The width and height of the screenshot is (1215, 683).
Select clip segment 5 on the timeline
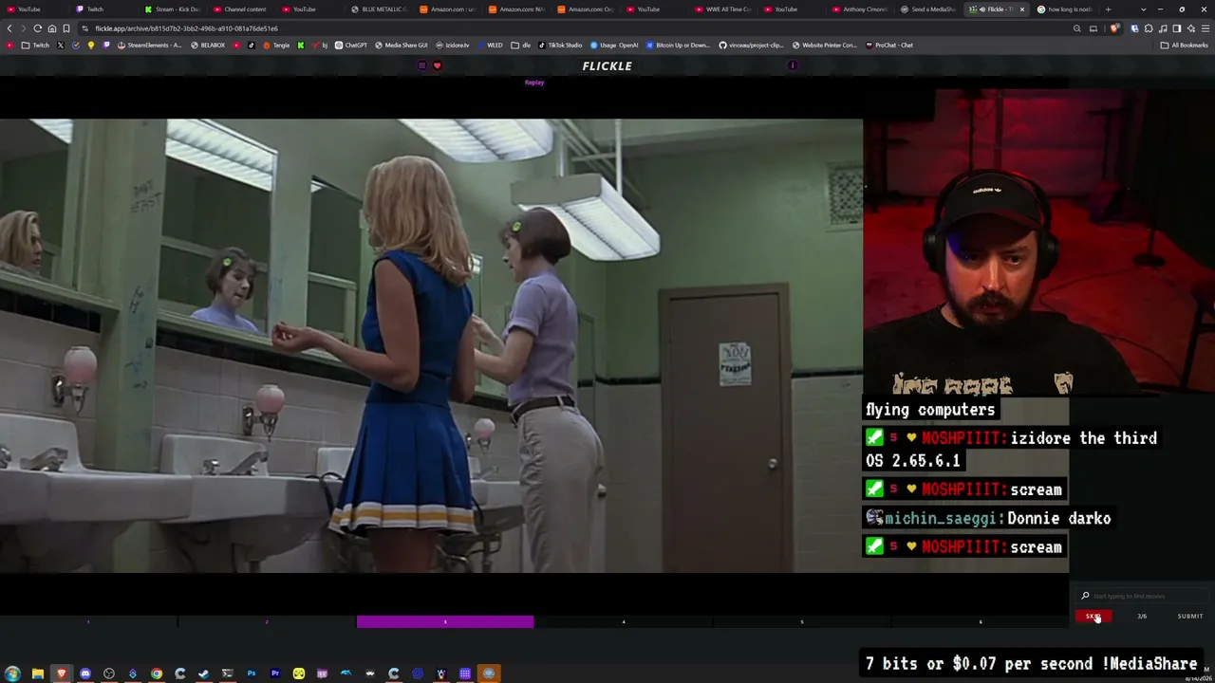[x=802, y=622]
